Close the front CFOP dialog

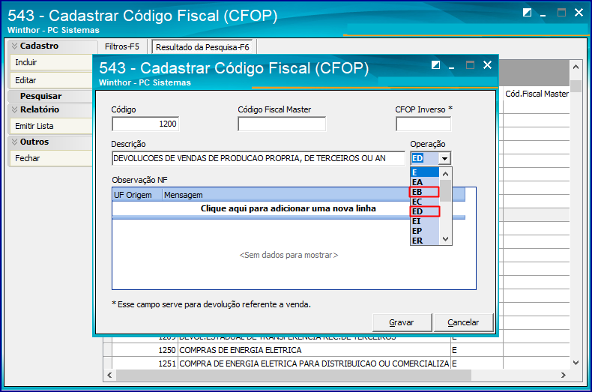pos(487,65)
